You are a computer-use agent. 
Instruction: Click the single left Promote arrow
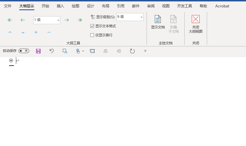click(x=23, y=20)
